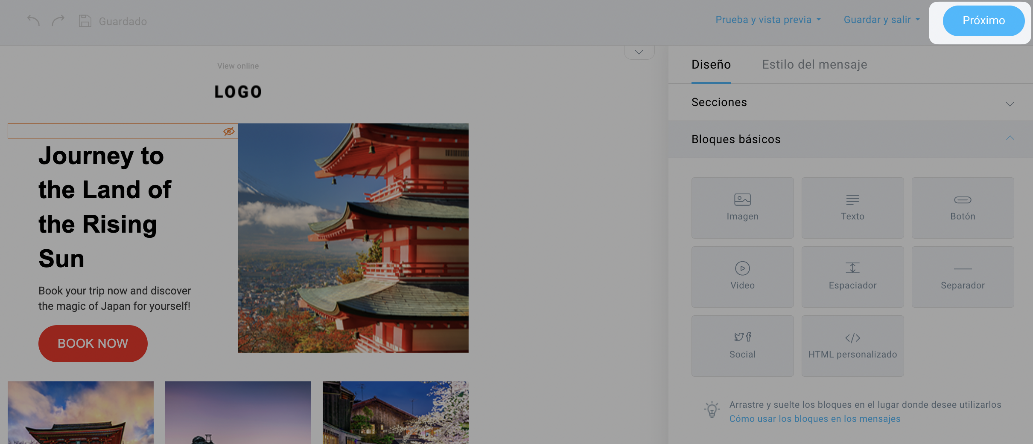Open Cómo usar los bloques link

(x=815, y=419)
